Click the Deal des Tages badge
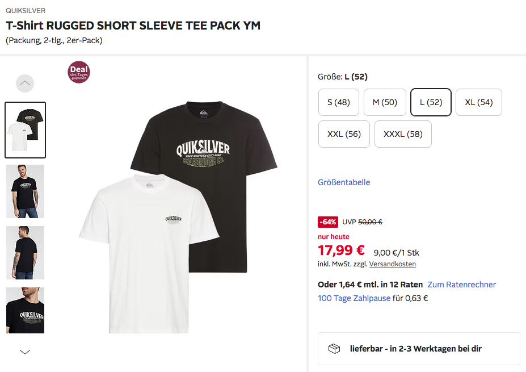The height and width of the screenshot is (372, 526). point(79,72)
